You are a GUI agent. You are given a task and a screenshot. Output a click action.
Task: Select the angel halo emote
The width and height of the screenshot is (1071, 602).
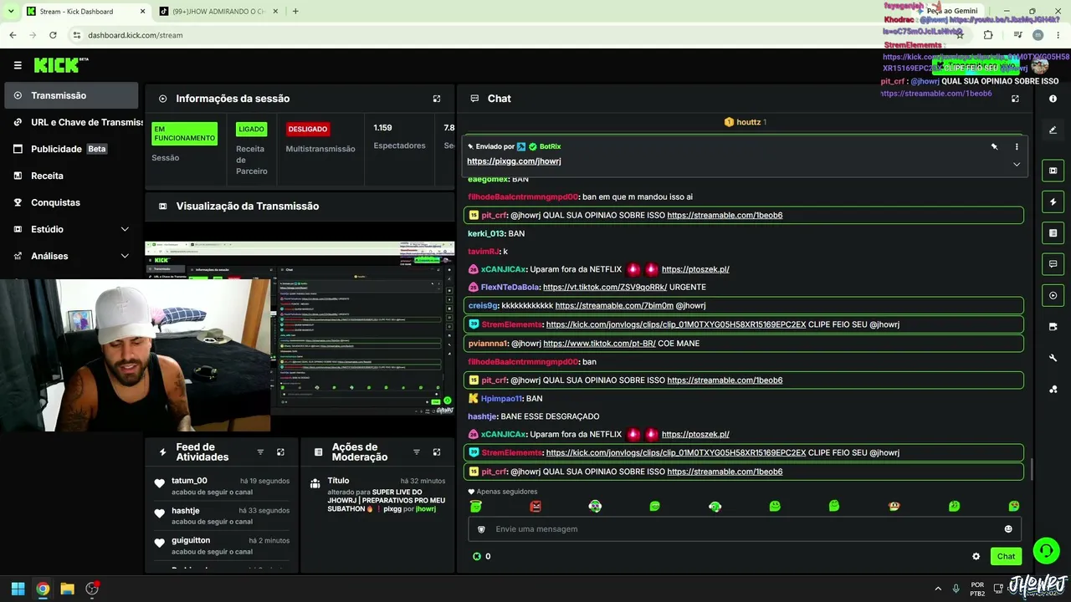click(x=476, y=506)
